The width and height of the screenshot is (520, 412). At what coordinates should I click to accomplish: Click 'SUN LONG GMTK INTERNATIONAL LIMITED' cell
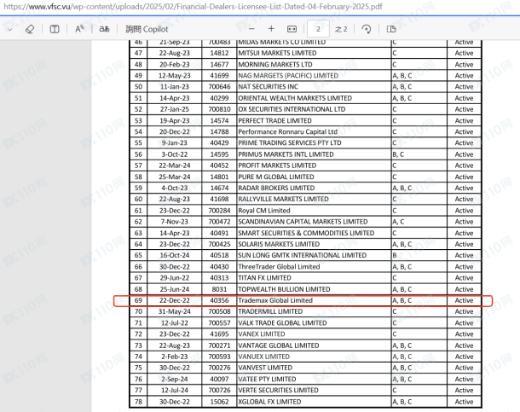tap(314, 255)
